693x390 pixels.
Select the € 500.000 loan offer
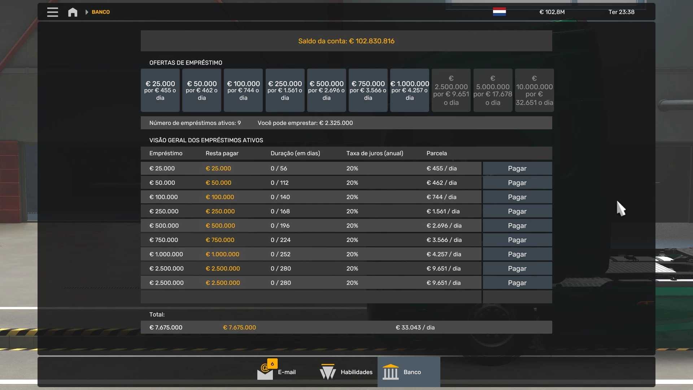pos(326,90)
